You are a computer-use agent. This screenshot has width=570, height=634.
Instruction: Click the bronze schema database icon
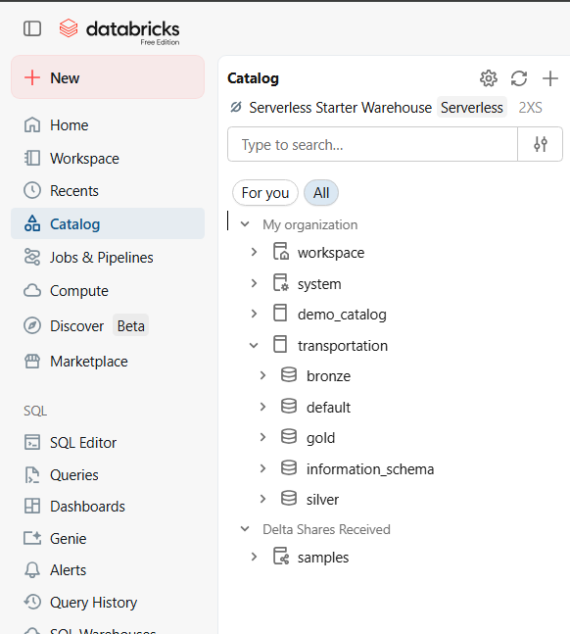click(289, 375)
